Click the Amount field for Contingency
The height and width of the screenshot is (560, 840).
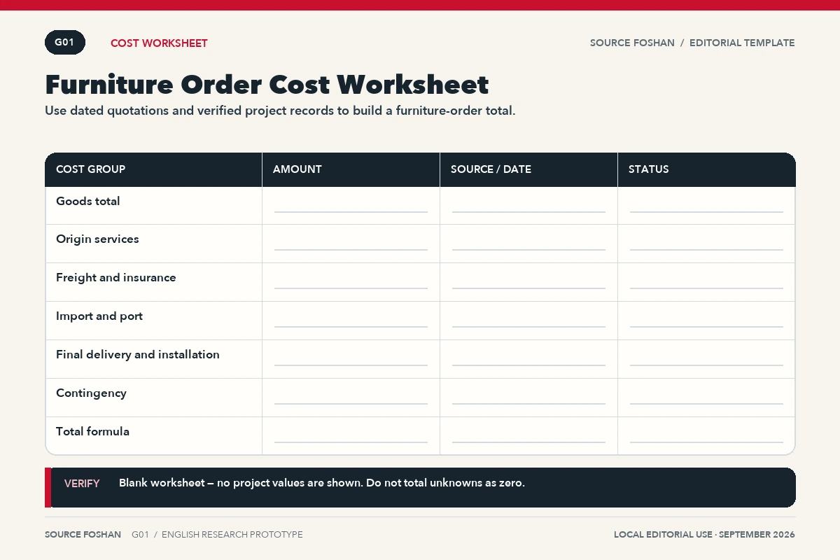coord(351,398)
